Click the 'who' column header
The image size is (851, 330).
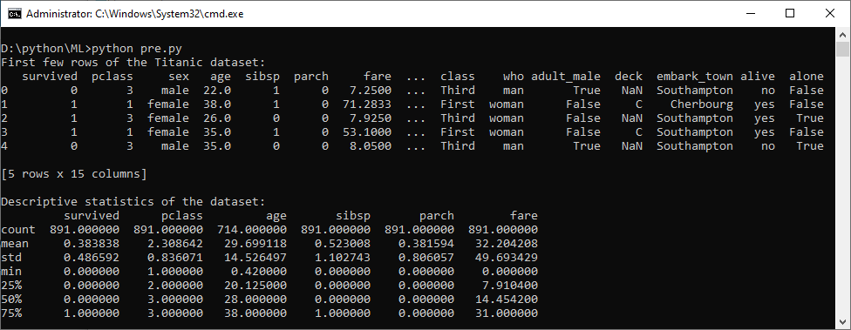point(513,77)
